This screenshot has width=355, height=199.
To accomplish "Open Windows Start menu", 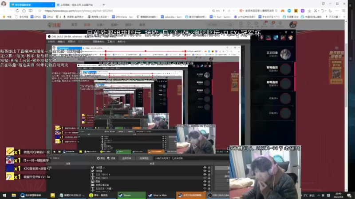I will [4, 195].
